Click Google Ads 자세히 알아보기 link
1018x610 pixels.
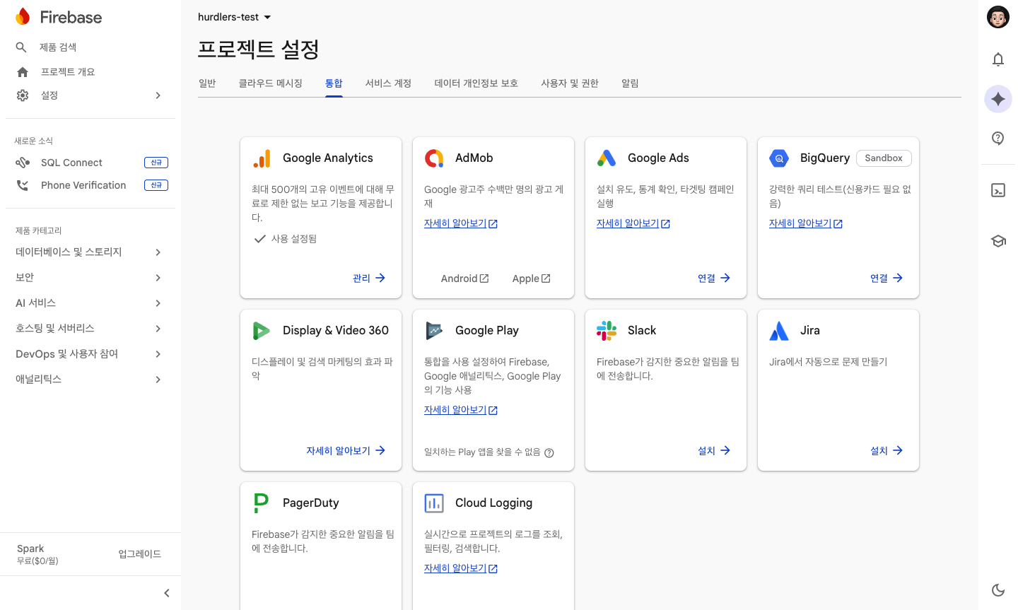[633, 223]
